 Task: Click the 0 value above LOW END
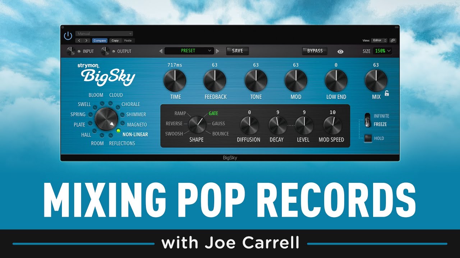(336, 65)
